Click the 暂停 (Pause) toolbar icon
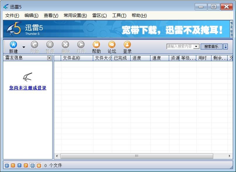 (x=50, y=44)
